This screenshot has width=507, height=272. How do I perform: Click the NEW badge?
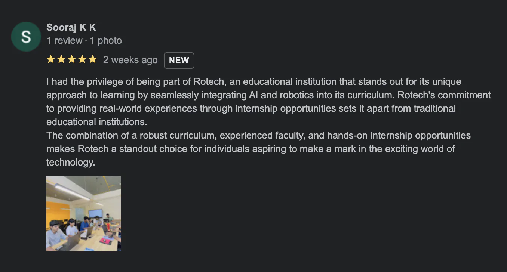179,61
